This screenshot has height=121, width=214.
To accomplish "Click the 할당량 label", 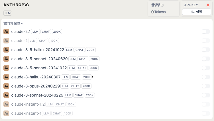I will click(156, 5).
